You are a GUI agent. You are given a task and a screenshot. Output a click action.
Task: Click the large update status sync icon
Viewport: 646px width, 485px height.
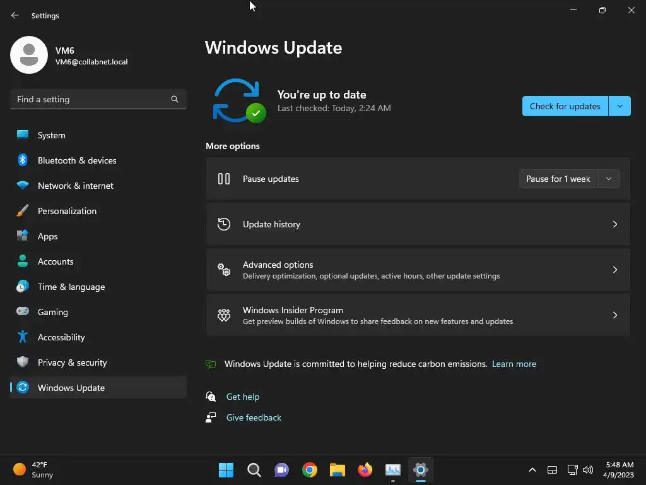239,100
